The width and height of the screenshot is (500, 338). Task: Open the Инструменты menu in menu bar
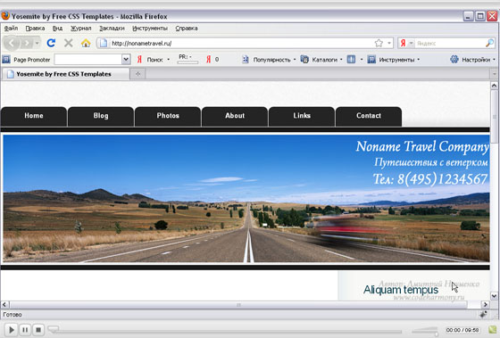(150, 29)
